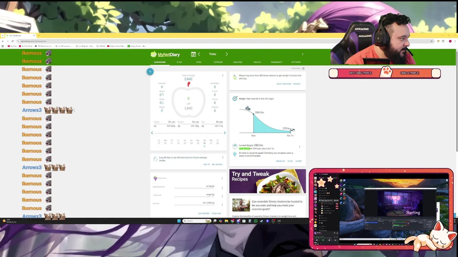Switch to the Settings tab
The height and width of the screenshot is (257, 458).
tap(296, 62)
